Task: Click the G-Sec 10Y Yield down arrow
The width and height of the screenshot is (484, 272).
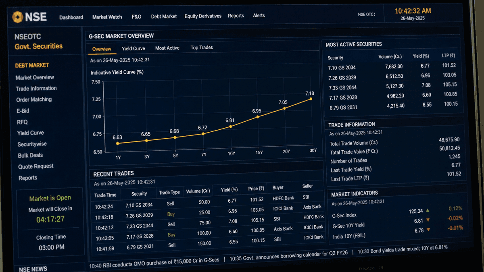Action: point(428,220)
